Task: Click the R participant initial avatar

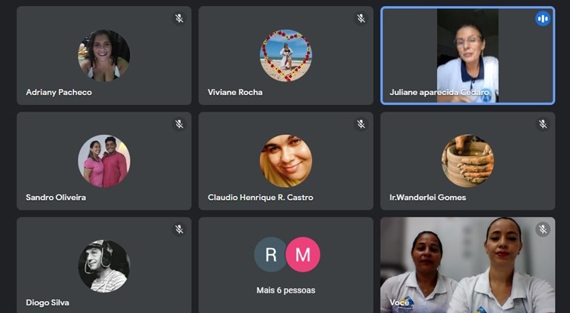Action: click(x=271, y=254)
